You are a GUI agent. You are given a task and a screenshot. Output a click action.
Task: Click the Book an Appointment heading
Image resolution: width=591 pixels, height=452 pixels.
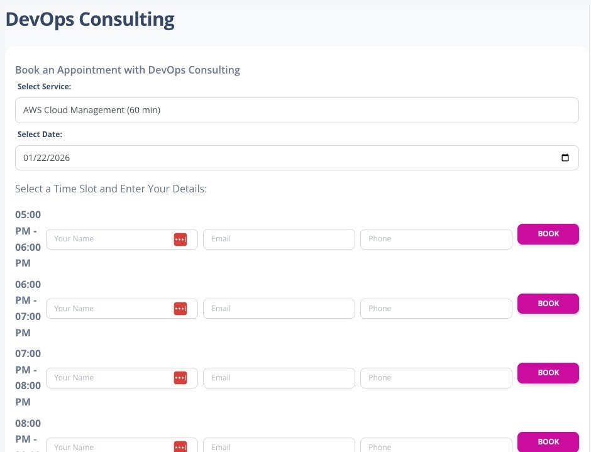127,70
